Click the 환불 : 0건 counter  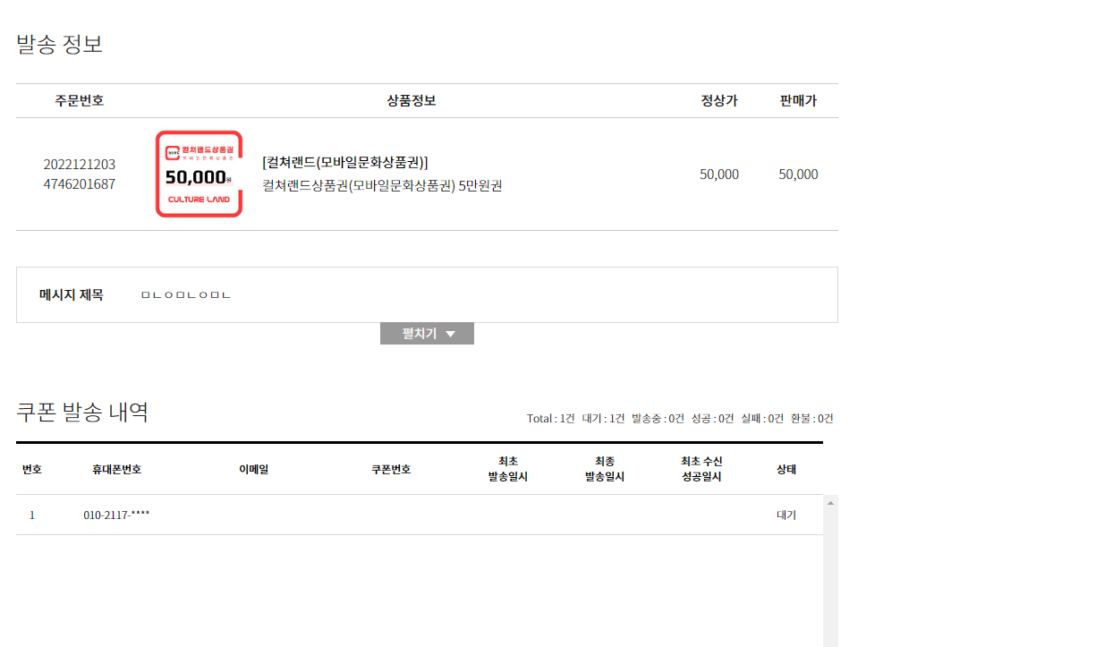812,419
